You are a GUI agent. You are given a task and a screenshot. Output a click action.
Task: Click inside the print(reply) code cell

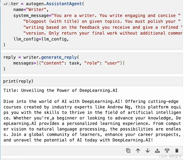pos(92,81)
